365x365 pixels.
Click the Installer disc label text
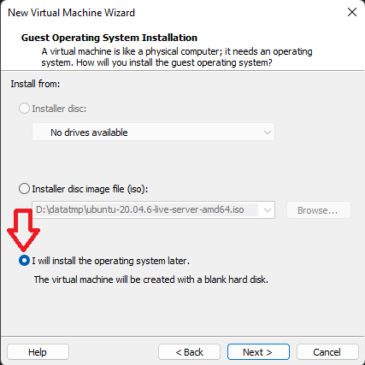(x=59, y=109)
